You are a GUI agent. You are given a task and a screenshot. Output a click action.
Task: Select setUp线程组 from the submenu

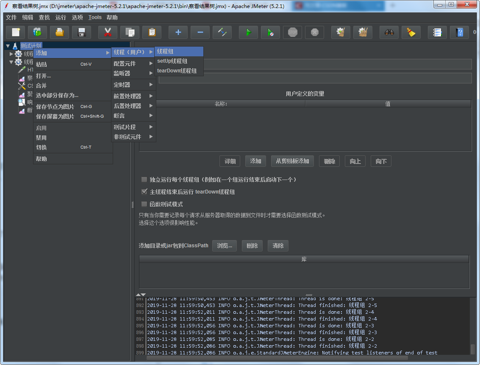pos(179,61)
